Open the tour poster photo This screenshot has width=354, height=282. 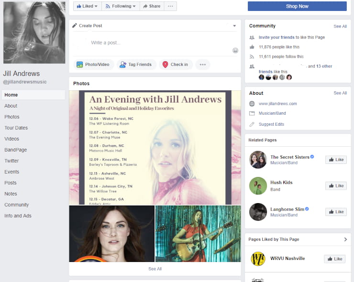coord(155,147)
